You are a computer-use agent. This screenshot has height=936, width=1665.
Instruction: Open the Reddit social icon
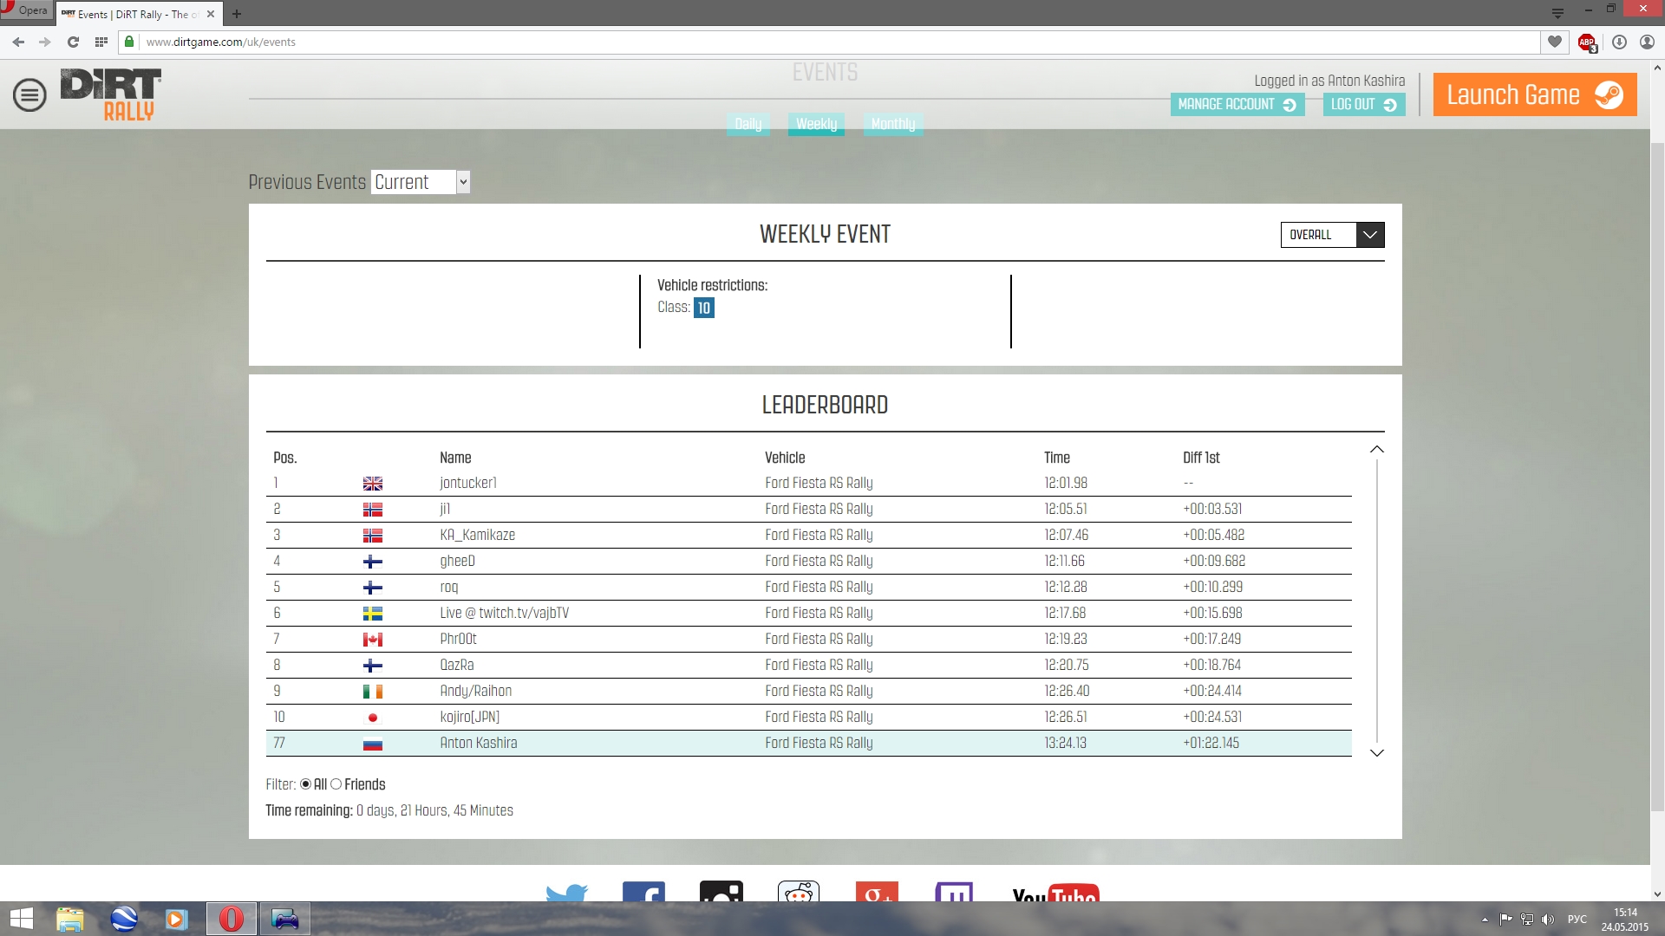point(798,893)
